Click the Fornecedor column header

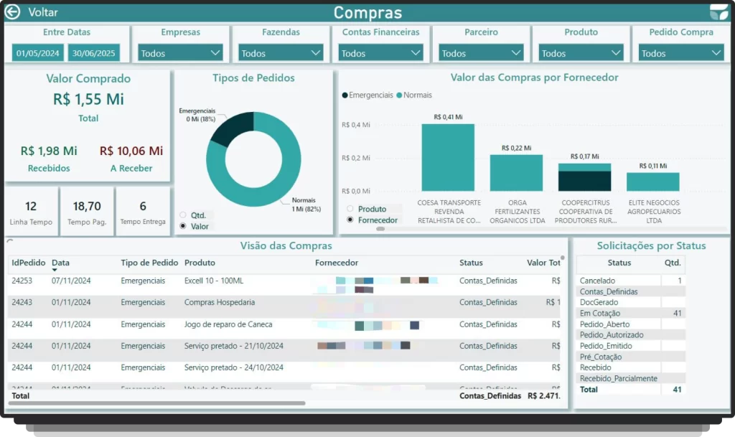tap(337, 263)
